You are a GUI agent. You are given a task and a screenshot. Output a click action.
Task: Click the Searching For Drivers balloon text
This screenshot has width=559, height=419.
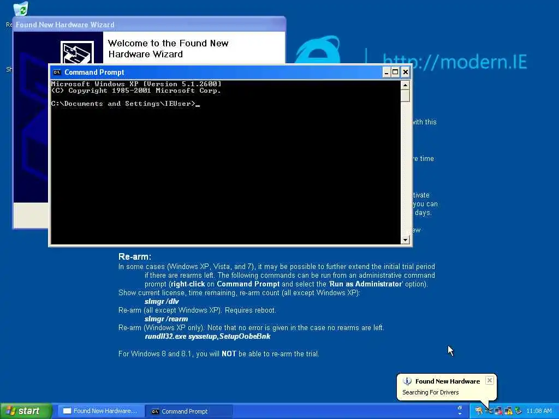pyautogui.click(x=430, y=392)
